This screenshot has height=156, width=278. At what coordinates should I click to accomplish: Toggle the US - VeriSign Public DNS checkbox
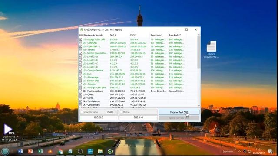[x=80, y=88]
